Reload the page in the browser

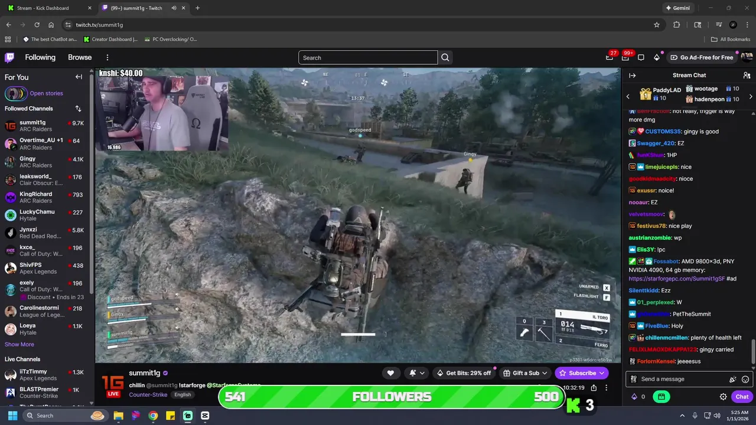37,25
